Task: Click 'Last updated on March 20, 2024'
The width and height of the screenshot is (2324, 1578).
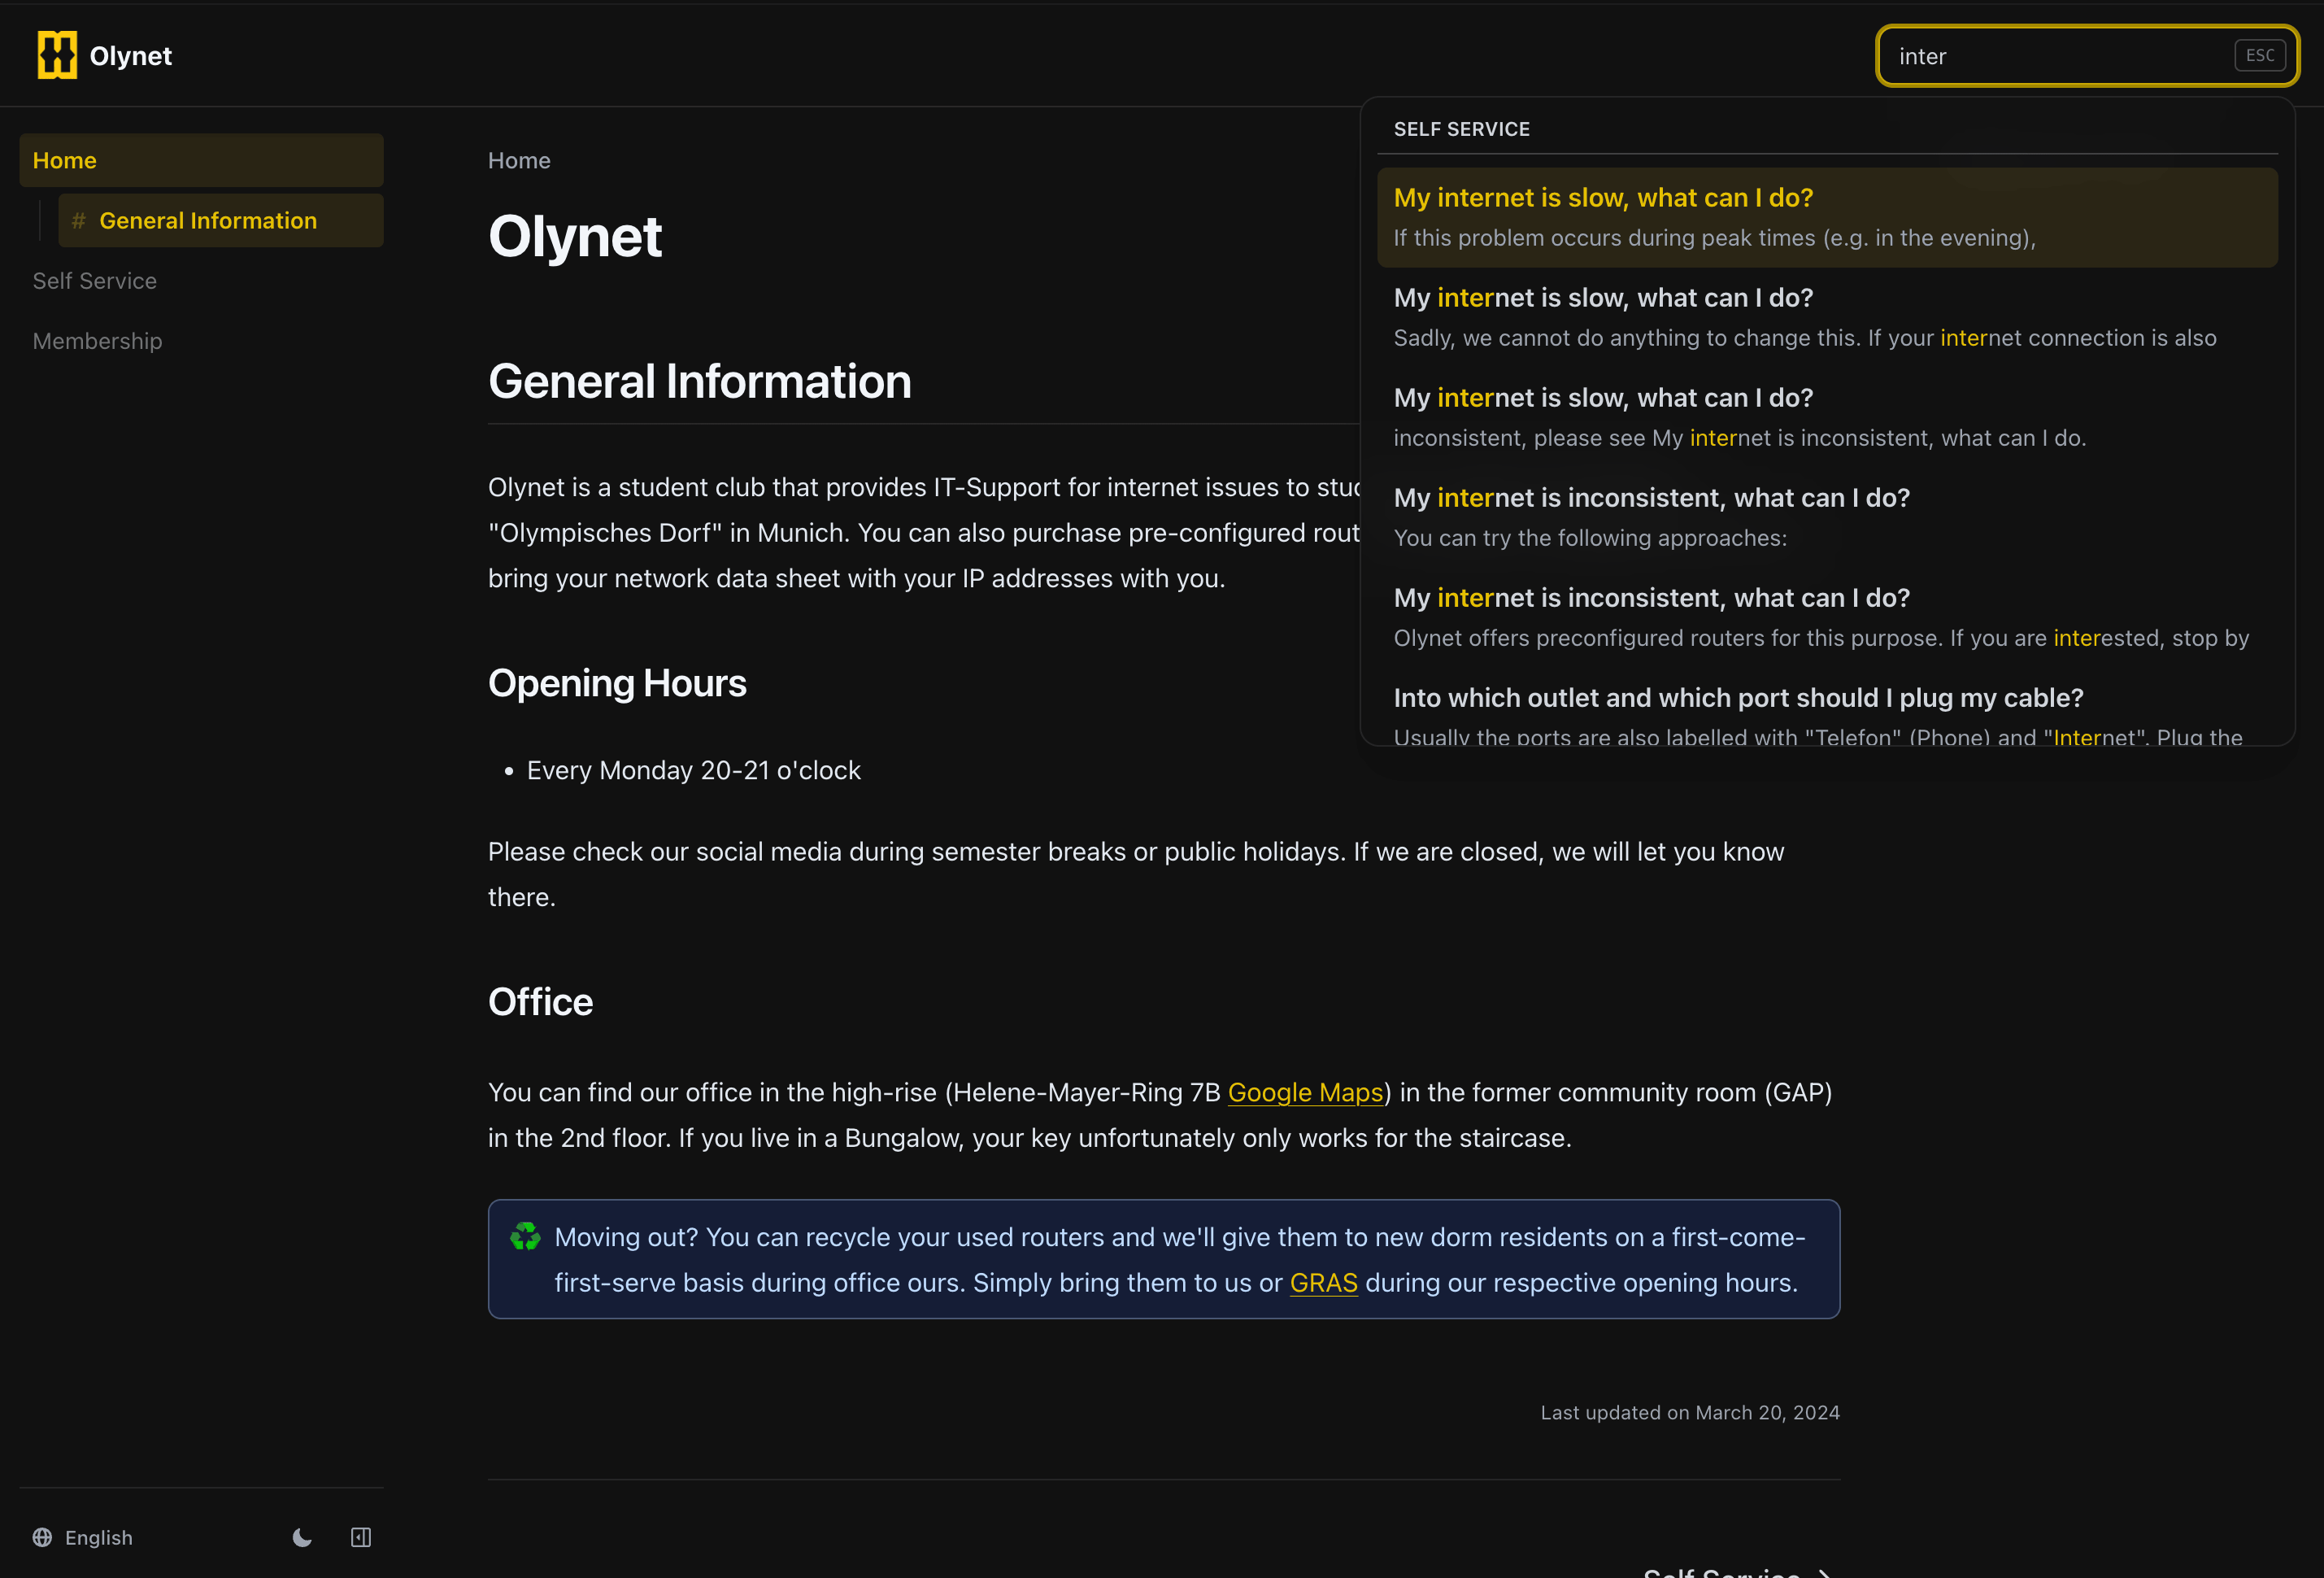Action: click(x=1689, y=1412)
